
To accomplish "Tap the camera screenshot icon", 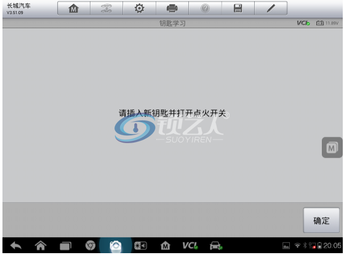I will (116, 246).
